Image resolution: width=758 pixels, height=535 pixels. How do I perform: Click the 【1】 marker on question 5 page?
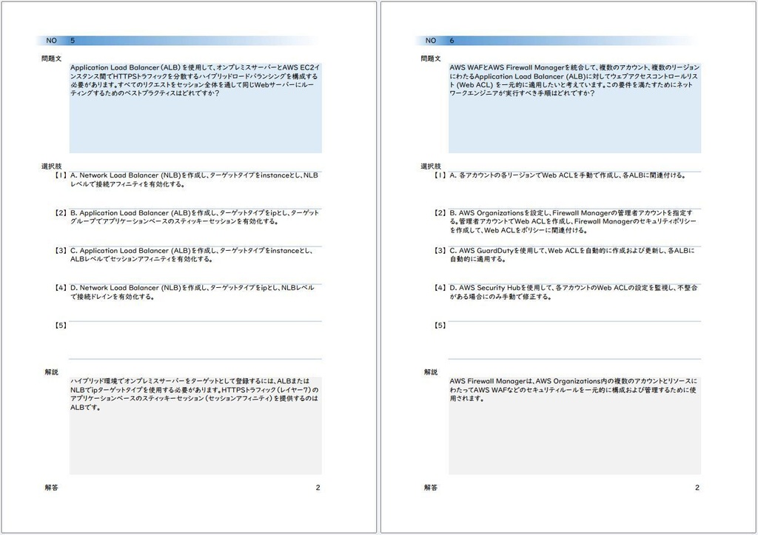click(61, 175)
